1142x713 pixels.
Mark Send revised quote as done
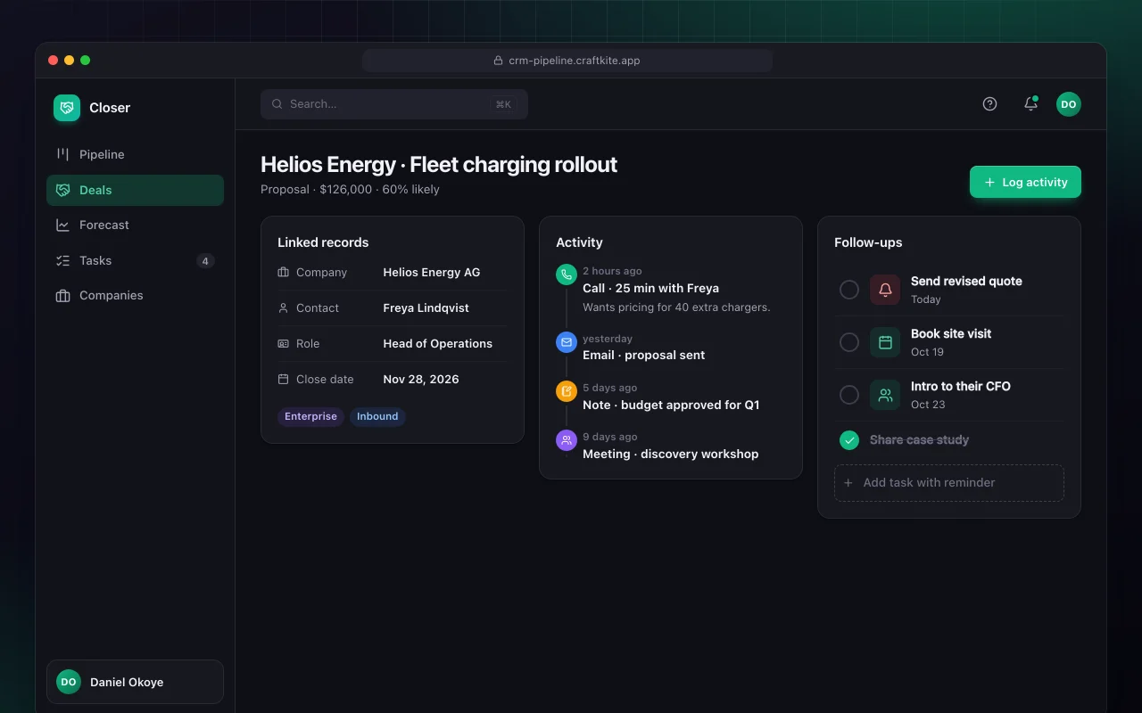(849, 290)
